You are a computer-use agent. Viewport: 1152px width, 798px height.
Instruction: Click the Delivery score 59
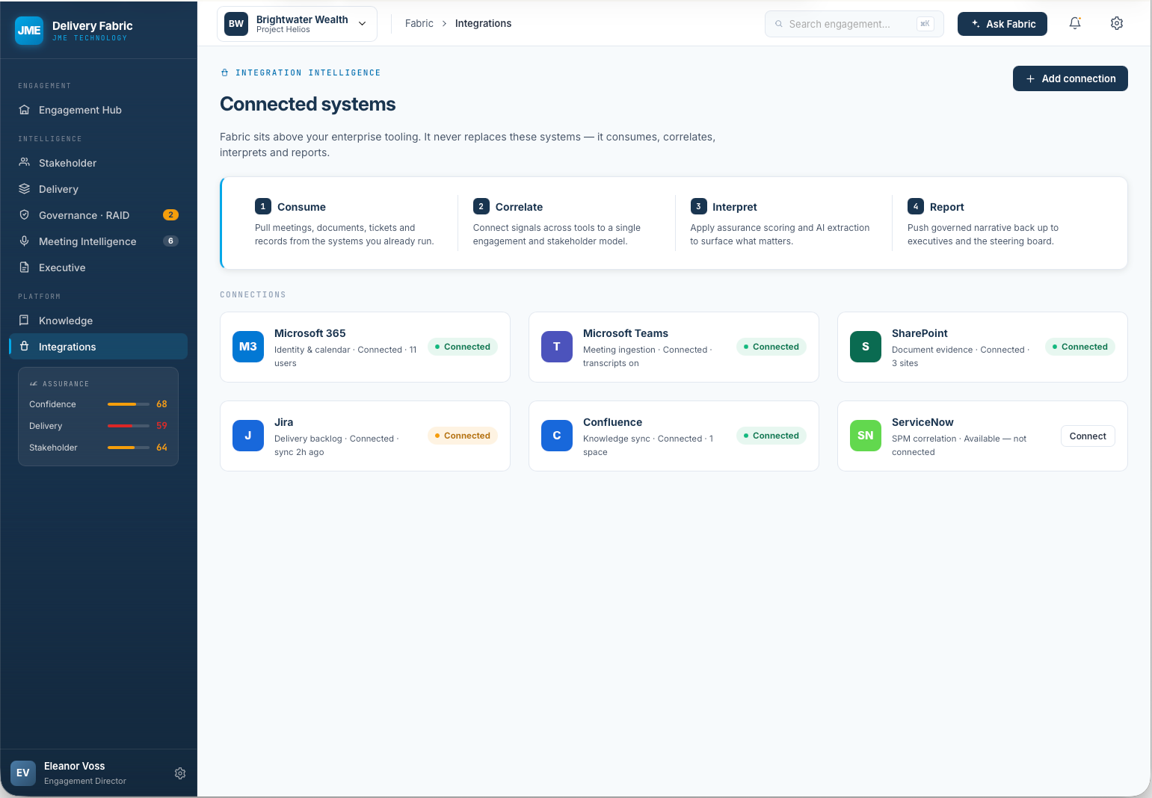161,426
